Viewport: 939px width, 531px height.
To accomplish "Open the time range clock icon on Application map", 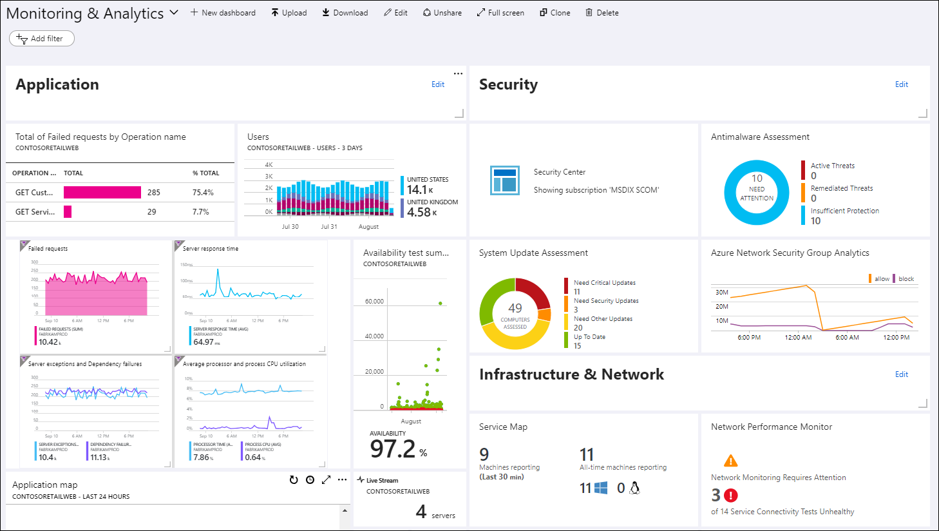I will (x=310, y=480).
